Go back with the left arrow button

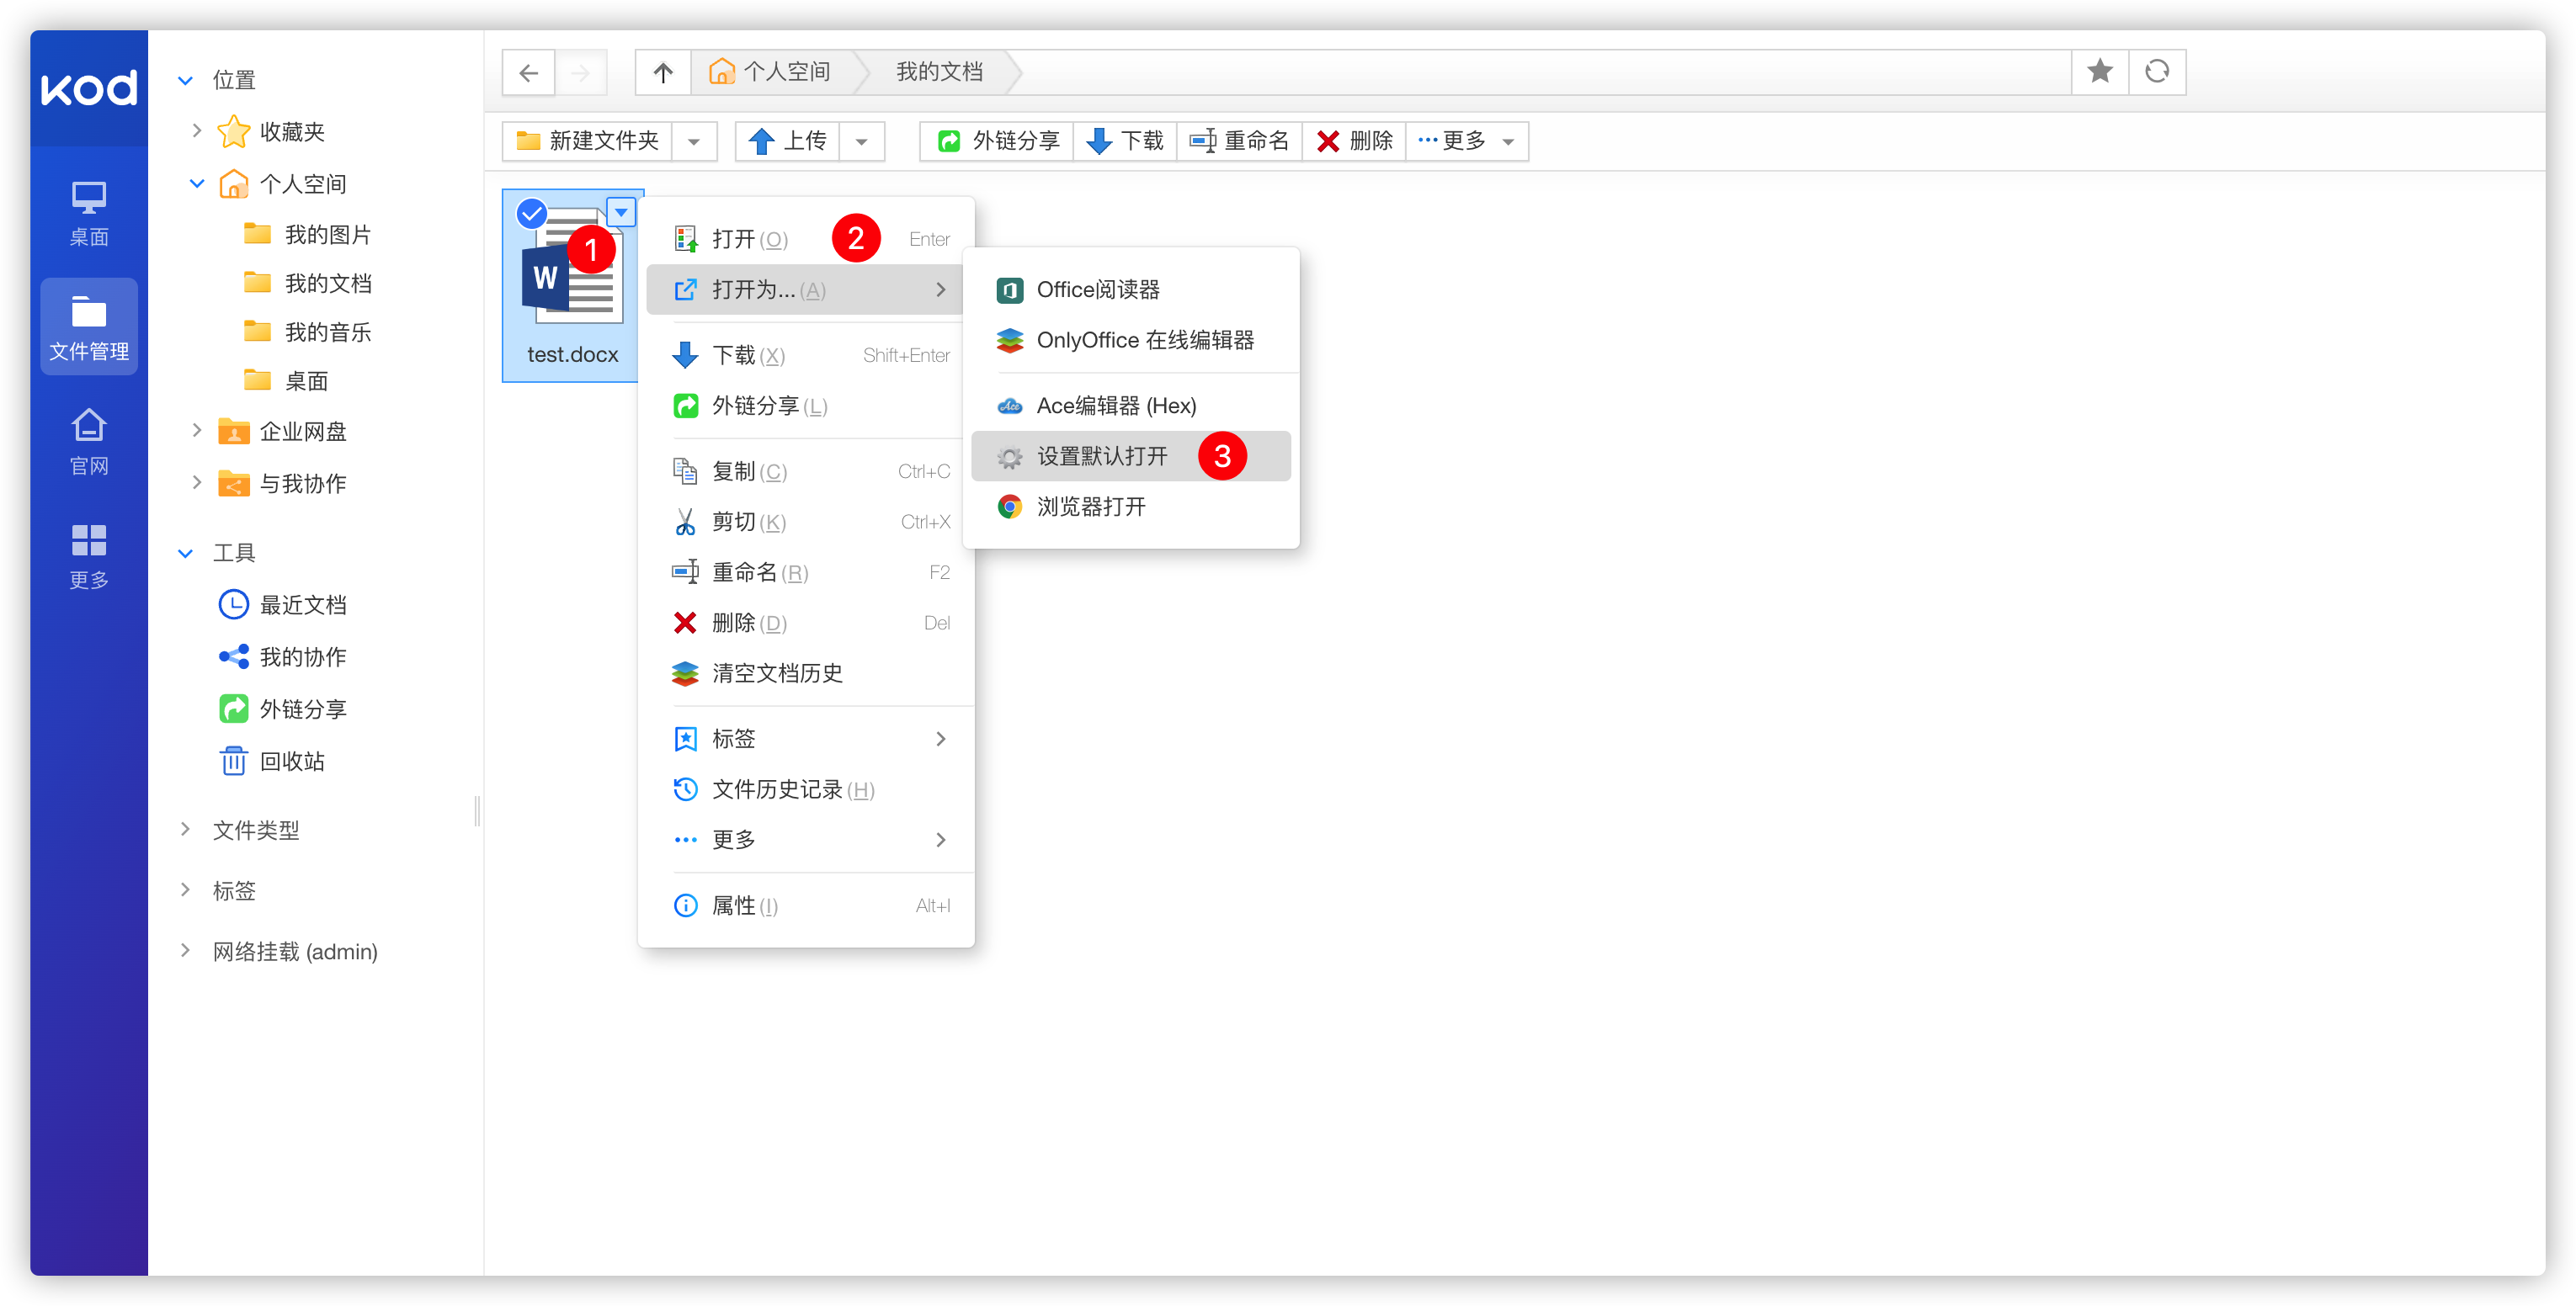pyautogui.click(x=528, y=73)
